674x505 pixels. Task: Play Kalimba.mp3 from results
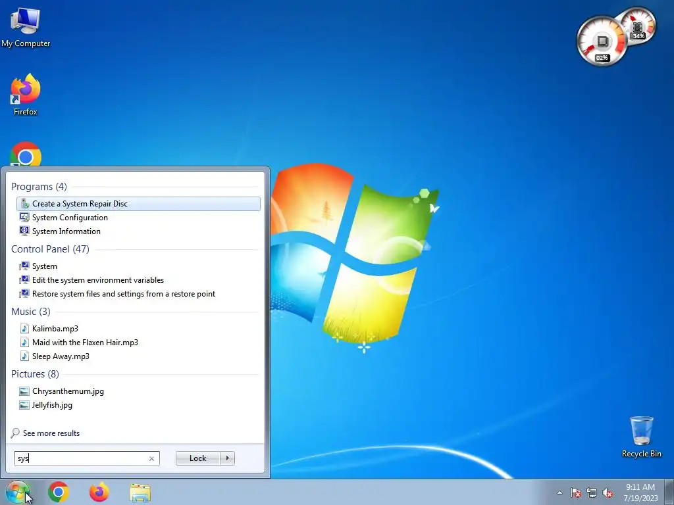(138, 329)
